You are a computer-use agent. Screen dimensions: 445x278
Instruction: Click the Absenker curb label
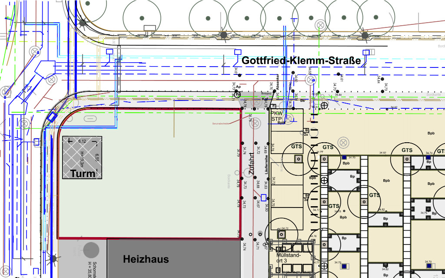[278, 81]
